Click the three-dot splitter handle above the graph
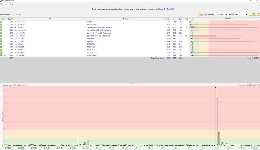This screenshot has width=260, height=150. tap(133, 84)
